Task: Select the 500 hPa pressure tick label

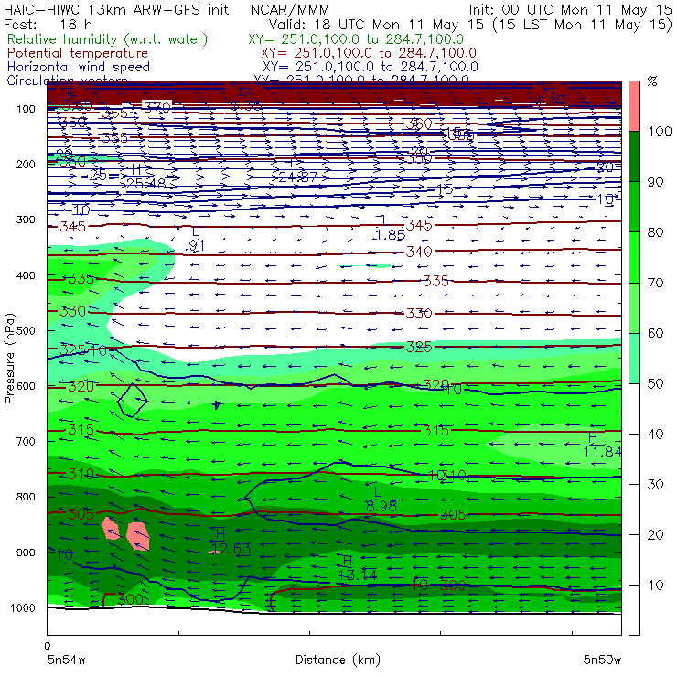Action: [26, 330]
